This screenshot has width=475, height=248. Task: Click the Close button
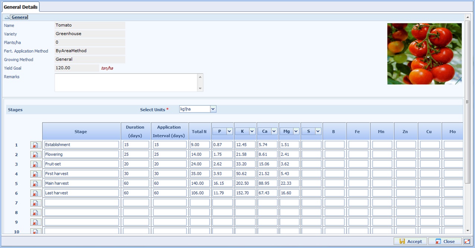click(x=445, y=241)
